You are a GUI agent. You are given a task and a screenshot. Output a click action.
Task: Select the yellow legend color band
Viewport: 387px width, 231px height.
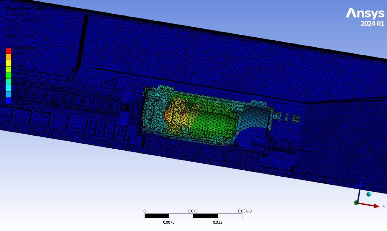click(x=8, y=63)
